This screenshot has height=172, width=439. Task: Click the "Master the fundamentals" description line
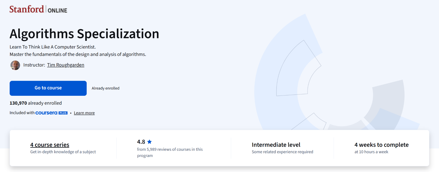point(78,54)
